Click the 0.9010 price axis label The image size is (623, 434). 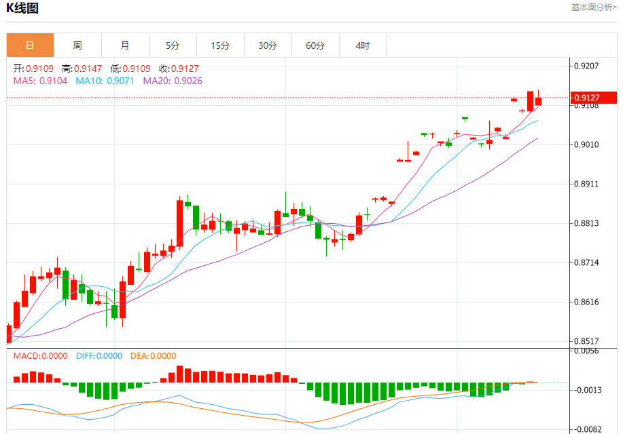[x=586, y=144]
